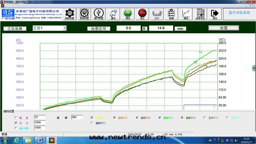
Task: Click the temperature scale field showing 280
Action: pyautogui.click(x=77, y=117)
